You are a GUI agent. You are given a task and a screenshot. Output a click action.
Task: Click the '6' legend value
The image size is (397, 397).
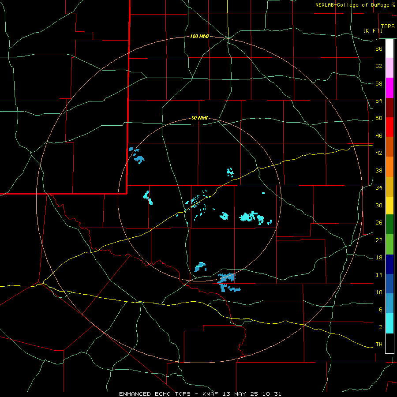tap(381, 309)
